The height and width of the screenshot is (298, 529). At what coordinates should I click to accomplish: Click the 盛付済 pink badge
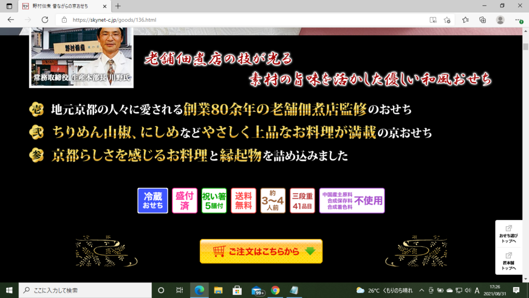184,201
